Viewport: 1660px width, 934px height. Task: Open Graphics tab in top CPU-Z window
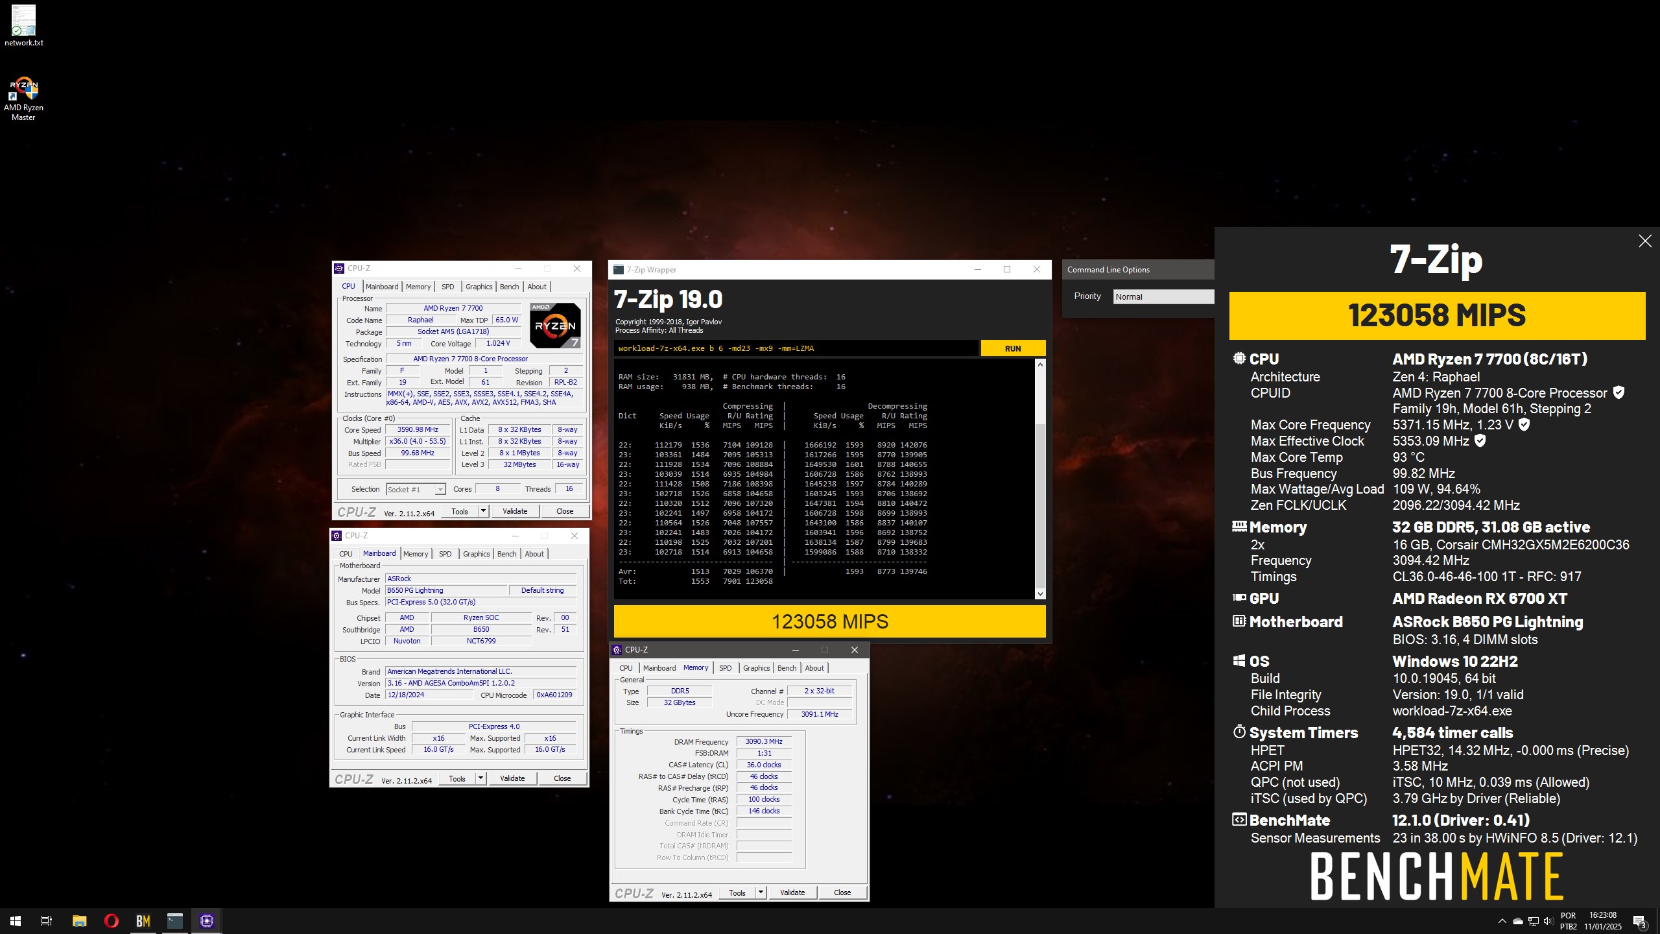click(x=479, y=287)
